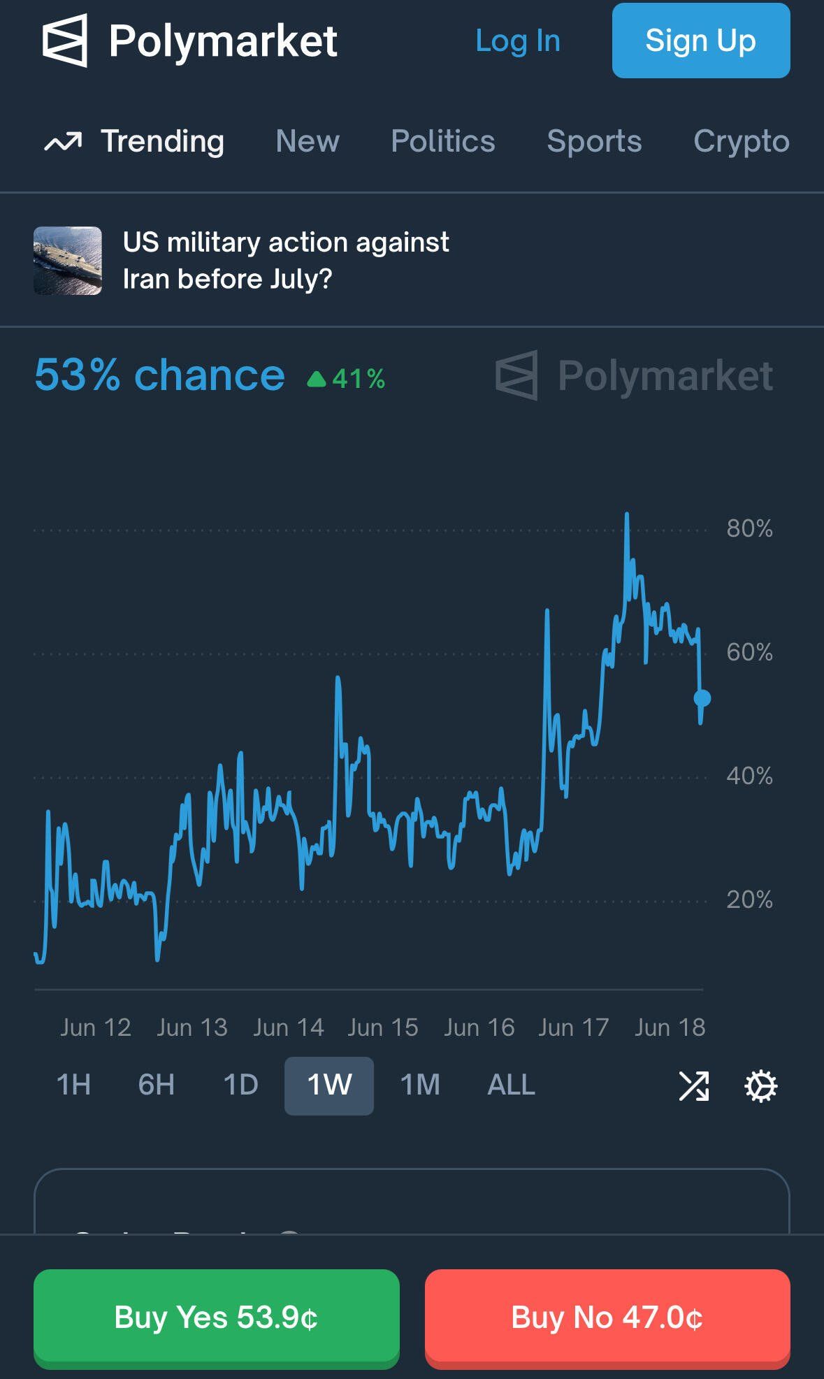824x1379 pixels.
Task: Show ALL time chart history
Action: pyautogui.click(x=511, y=1085)
